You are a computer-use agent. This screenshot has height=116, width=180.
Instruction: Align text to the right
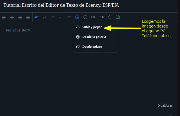(x=20, y=17)
